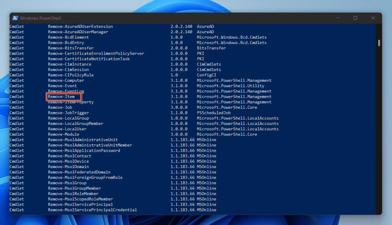
Task: Select the Remove-Event cmdlet name
Action: coord(62,86)
